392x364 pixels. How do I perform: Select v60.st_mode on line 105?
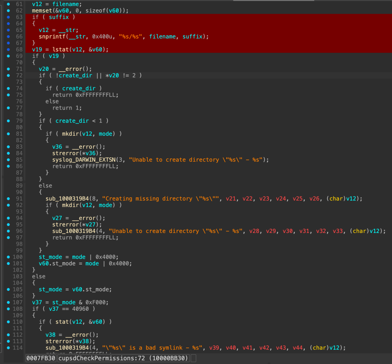pos(90,289)
